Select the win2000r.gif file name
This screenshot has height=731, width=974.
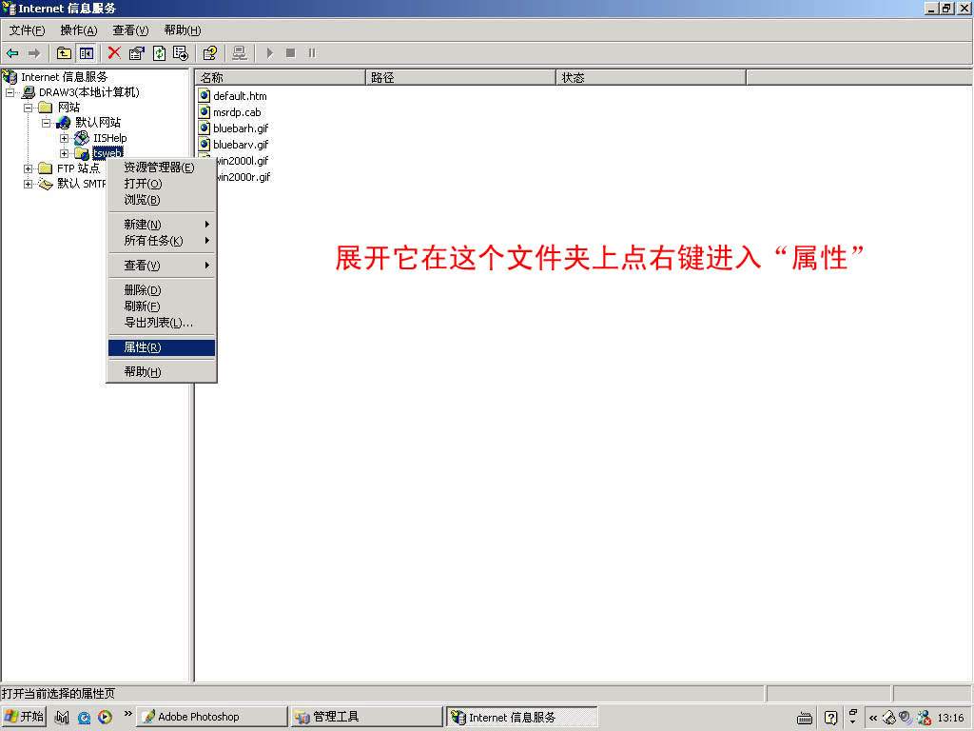tap(243, 177)
